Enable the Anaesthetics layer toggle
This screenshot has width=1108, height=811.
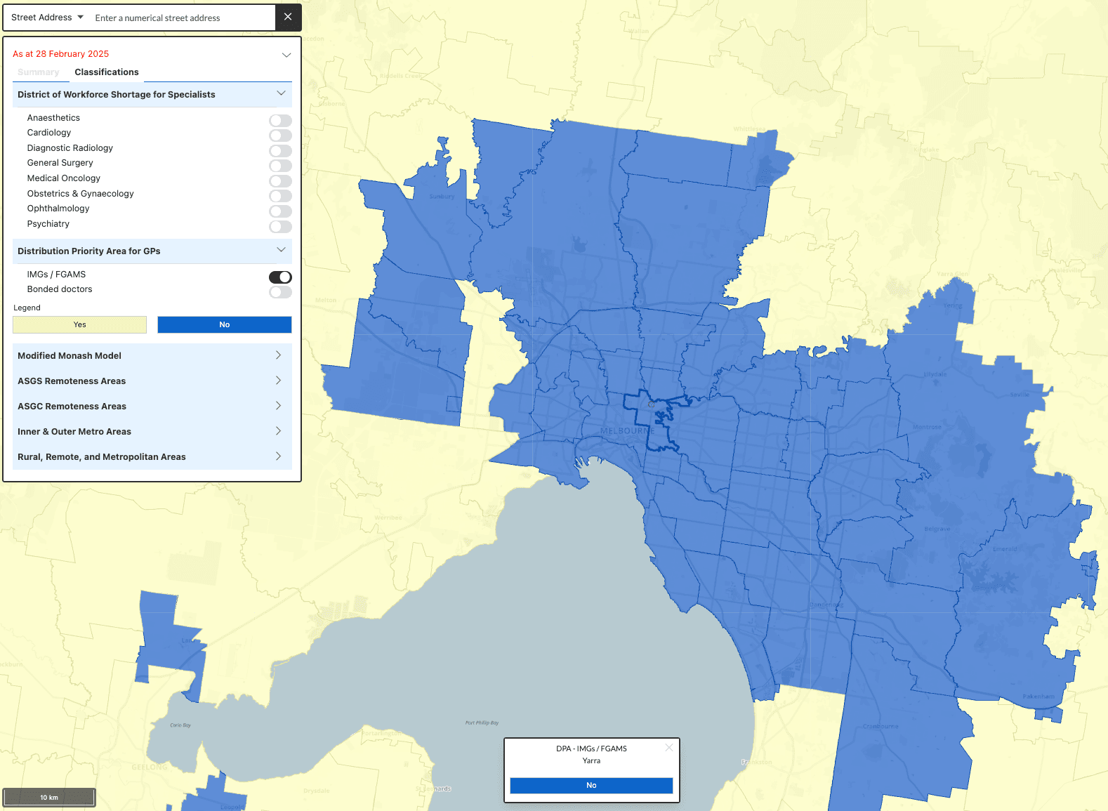coord(280,121)
